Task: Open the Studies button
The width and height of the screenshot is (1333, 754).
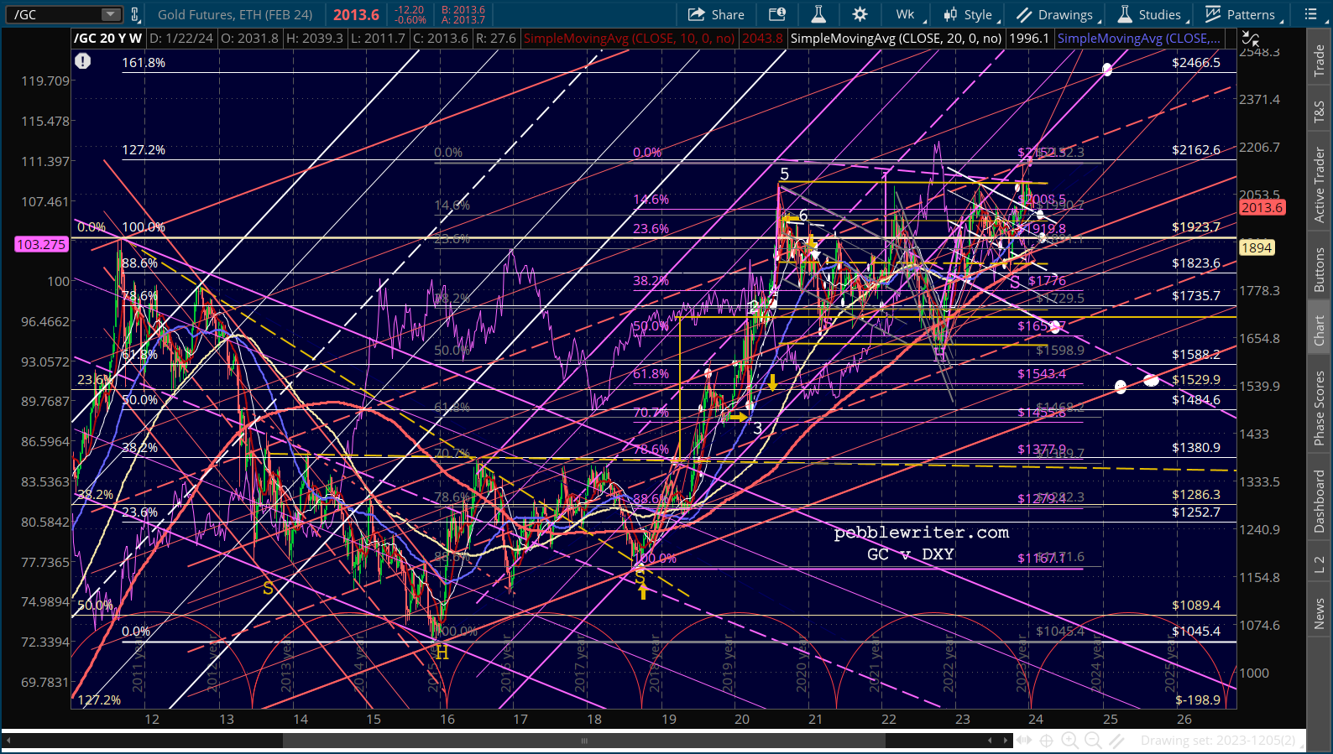Action: click(x=1149, y=14)
